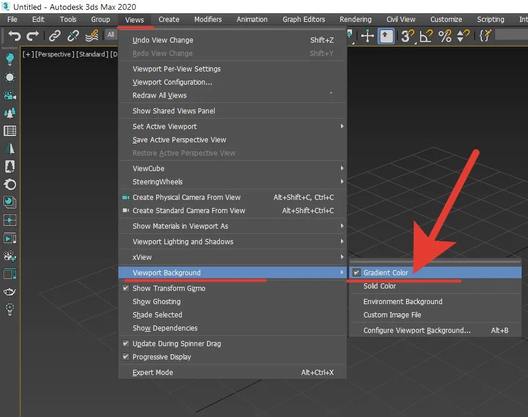Activate the Select and Link chain tool
Image resolution: width=528 pixels, height=417 pixels.
(x=55, y=35)
